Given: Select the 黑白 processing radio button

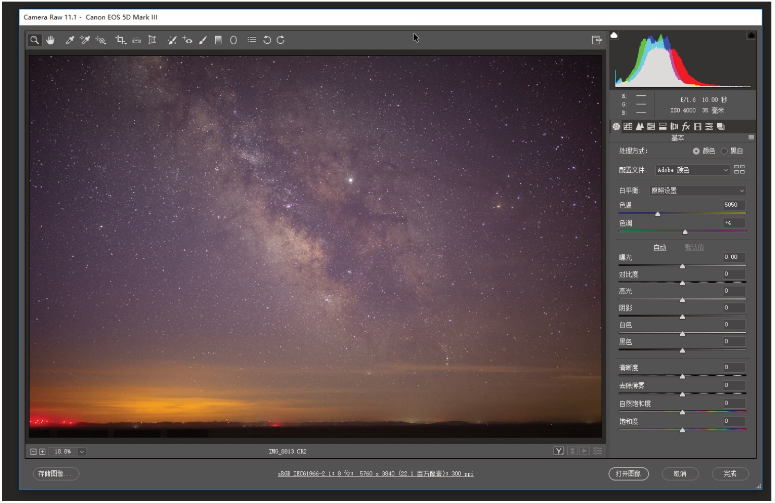Looking at the screenshot, I should point(724,151).
